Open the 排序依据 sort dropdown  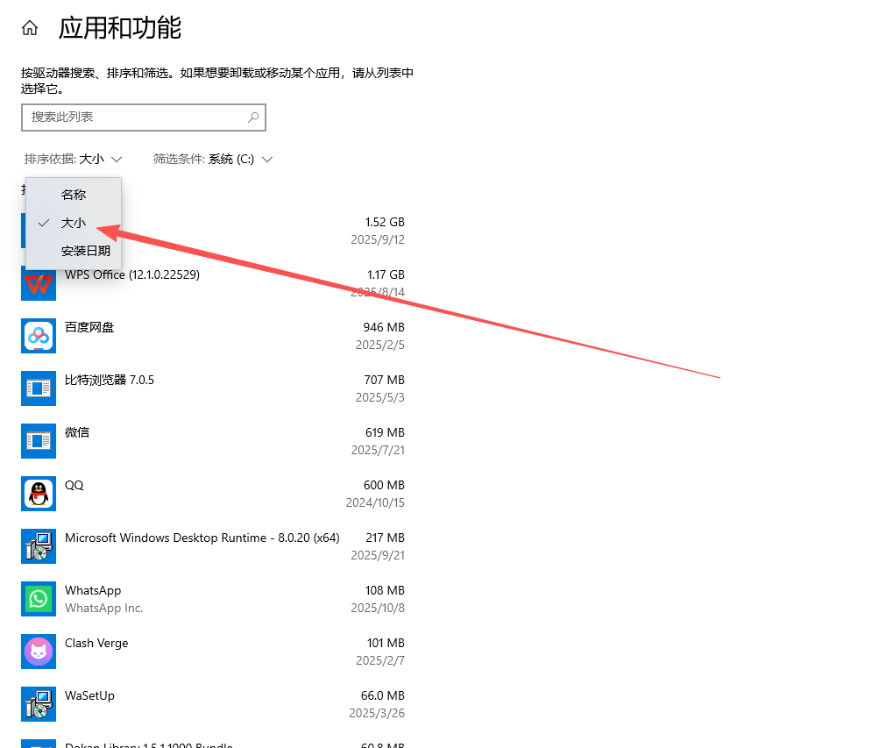[x=73, y=159]
